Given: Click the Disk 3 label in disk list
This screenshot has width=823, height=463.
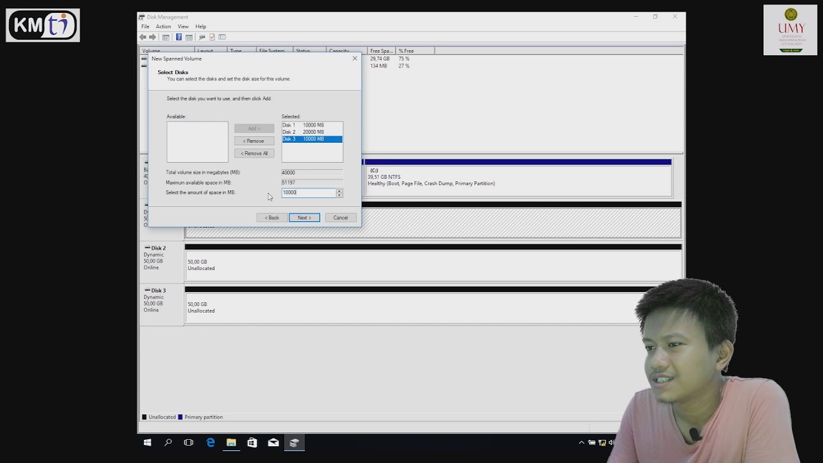Looking at the screenshot, I should point(158,291).
